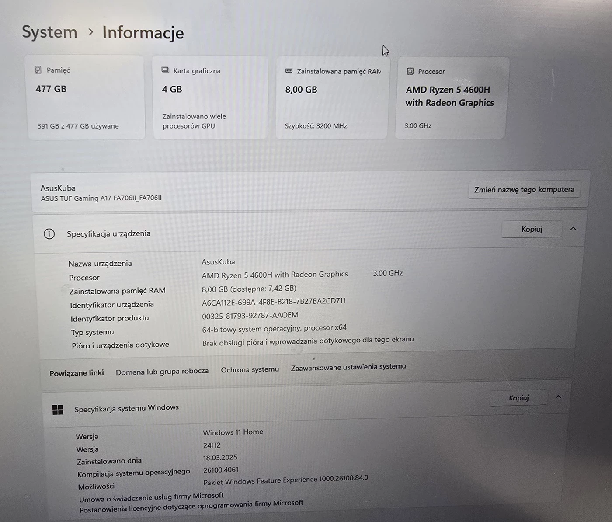Select the Nazwa urządzenia label
The image size is (612, 522).
tap(100, 264)
